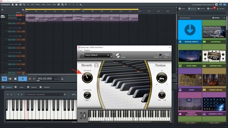Open Plug-in menu in Century Keys window
The width and height of the screenshot is (228, 128).
coord(80,50)
